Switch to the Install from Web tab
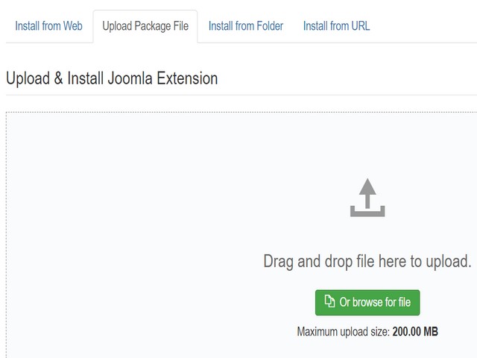This screenshot has height=358, width=477. (x=48, y=26)
